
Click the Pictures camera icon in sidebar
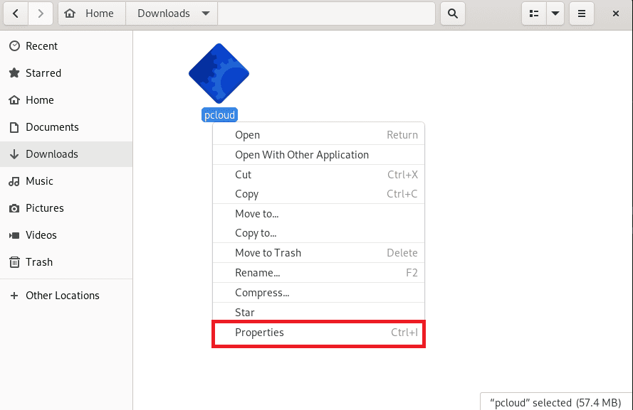click(14, 208)
